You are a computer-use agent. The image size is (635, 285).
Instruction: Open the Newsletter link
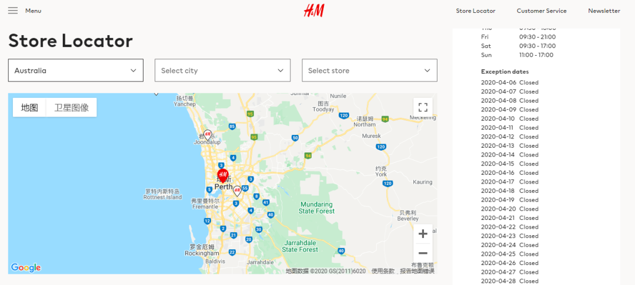[x=604, y=11]
